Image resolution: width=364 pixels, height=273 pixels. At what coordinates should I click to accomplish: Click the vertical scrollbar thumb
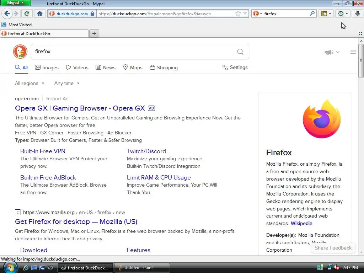coord(361,61)
